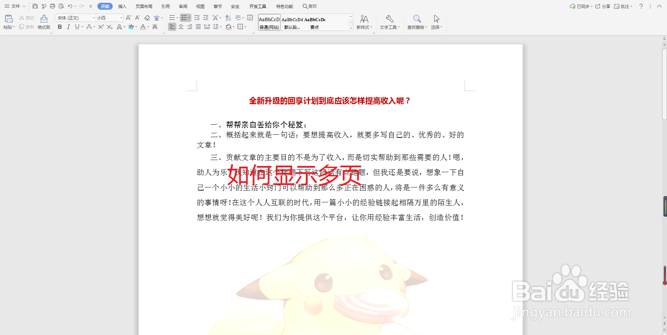Toggle numbered list button
Screen dimensions: 667x335
click(184, 18)
